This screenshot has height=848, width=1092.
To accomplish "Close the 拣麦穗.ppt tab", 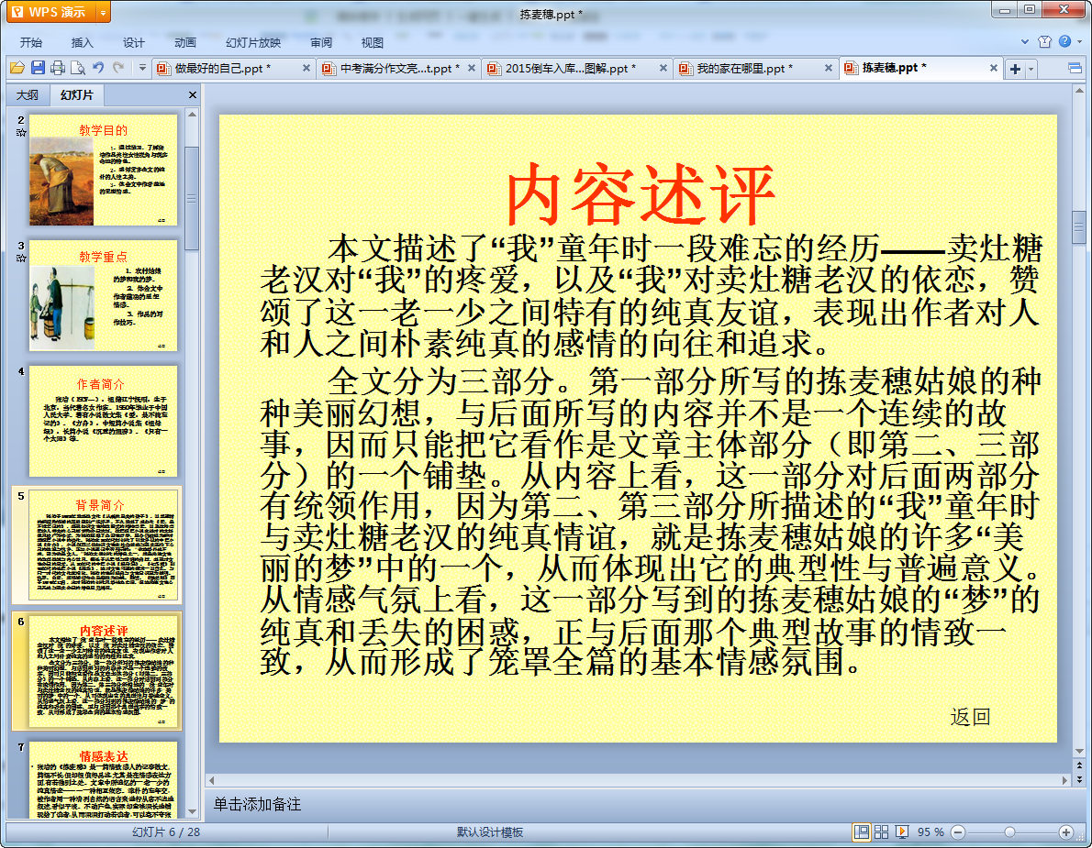I will point(994,68).
